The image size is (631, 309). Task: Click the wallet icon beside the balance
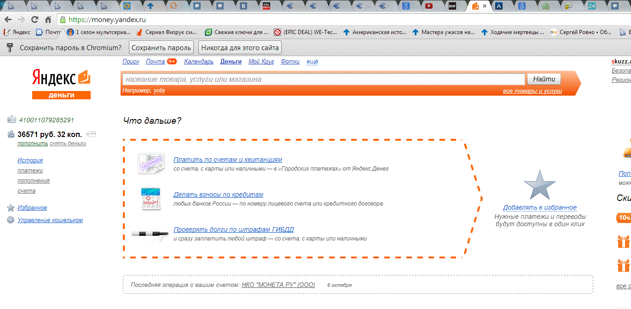point(12,134)
